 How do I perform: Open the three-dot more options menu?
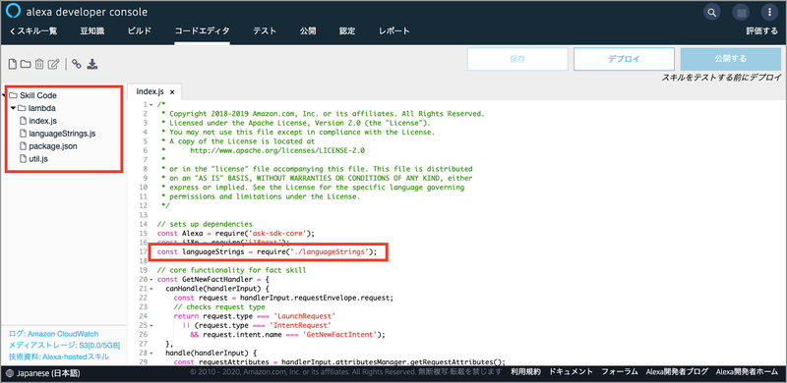(x=769, y=12)
